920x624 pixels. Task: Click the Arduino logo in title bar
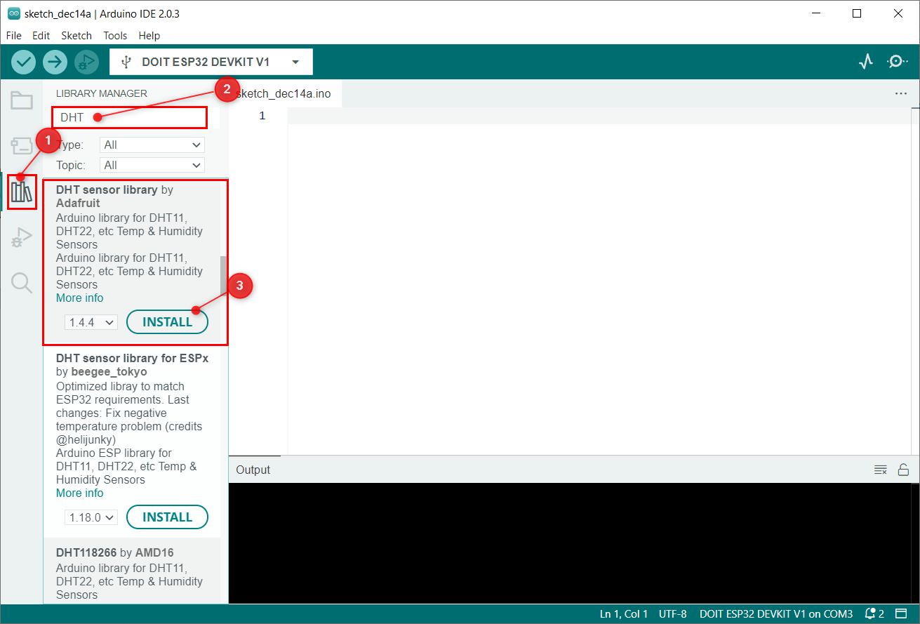click(x=13, y=13)
